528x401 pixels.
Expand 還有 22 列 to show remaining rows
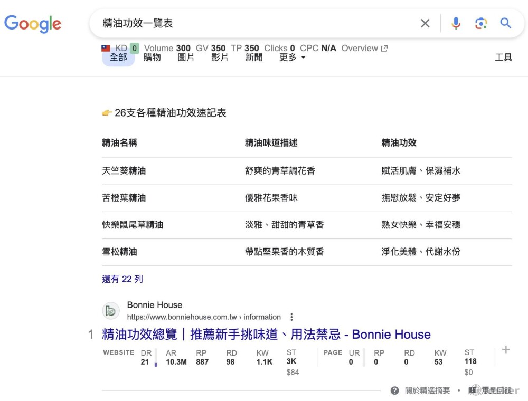[x=122, y=279]
